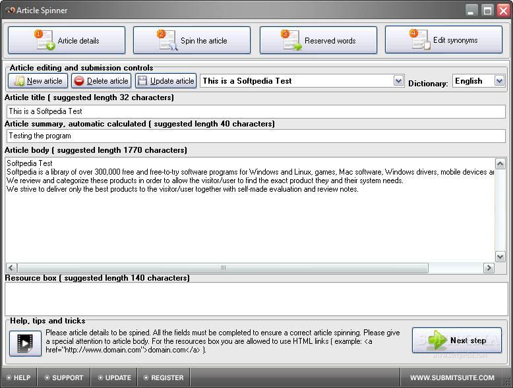This screenshot has width=513, height=388.
Task: Click inside the Resource box field
Action: click(256, 299)
